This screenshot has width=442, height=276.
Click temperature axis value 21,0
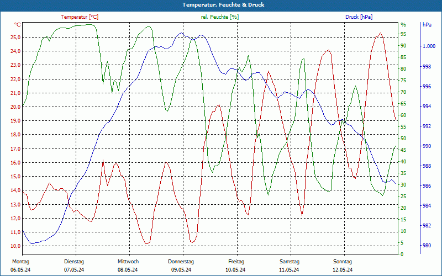tap(16, 93)
